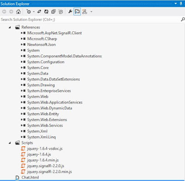Select jquery.signalR-2.2.0.js file
This screenshot has width=185, height=181.
46,166
